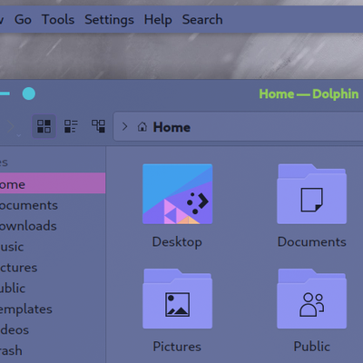
Task: Open the forward history dropdown arrow
Action: coord(19,135)
